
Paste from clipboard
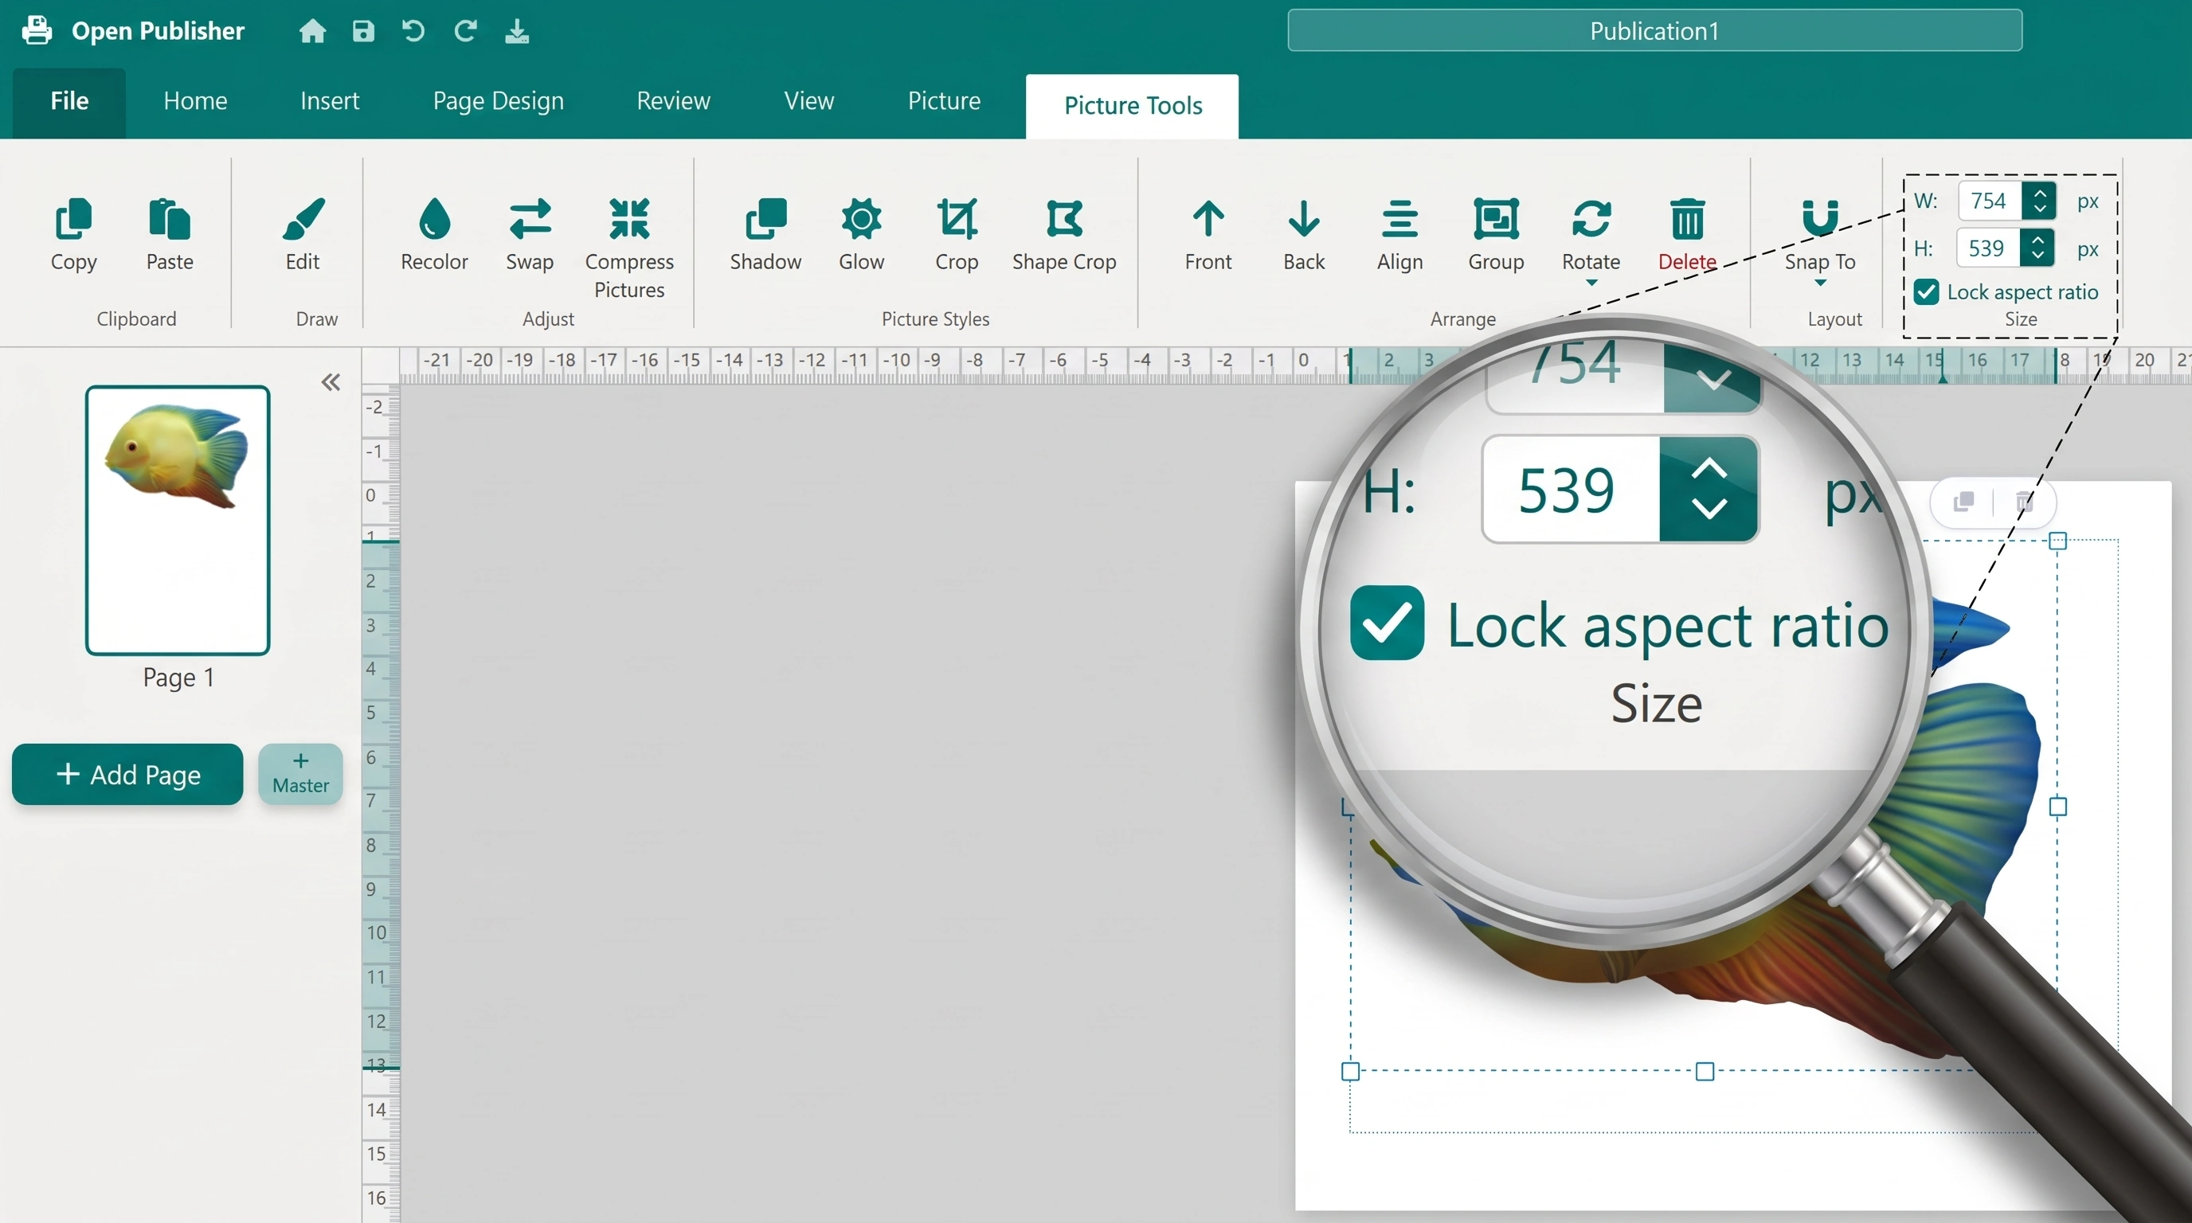click(x=170, y=235)
